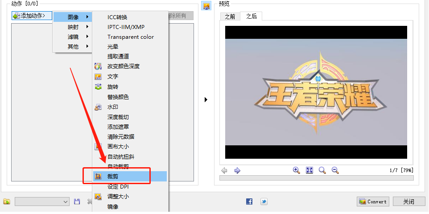Select the 水印 watermark action

click(113, 107)
